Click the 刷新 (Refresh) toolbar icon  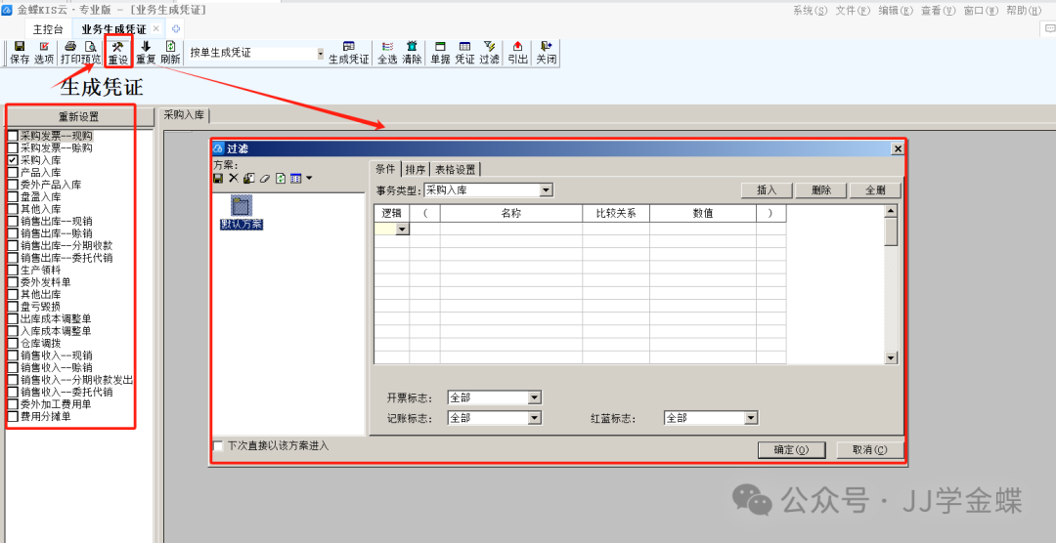[x=170, y=53]
